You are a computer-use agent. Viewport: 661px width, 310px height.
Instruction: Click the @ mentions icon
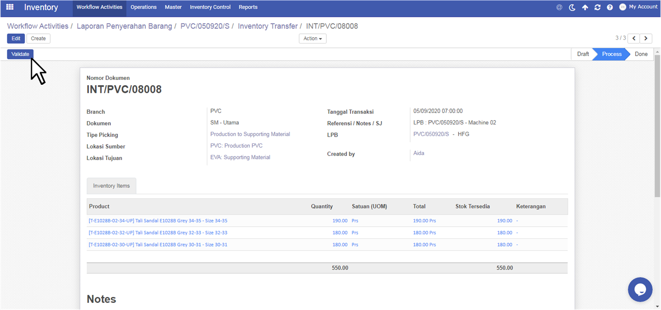pos(559,7)
